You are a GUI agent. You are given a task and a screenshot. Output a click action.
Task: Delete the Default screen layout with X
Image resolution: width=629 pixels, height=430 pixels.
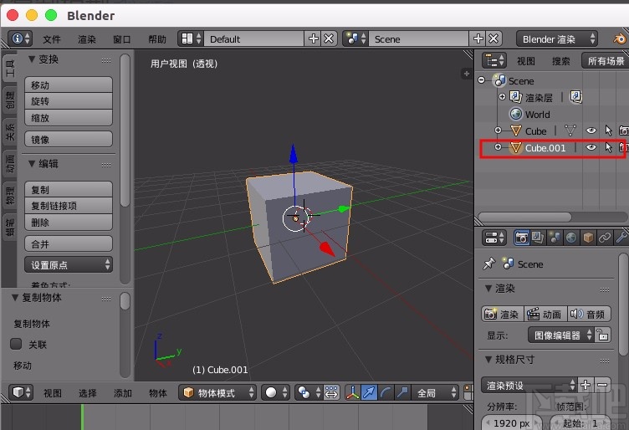(329, 39)
